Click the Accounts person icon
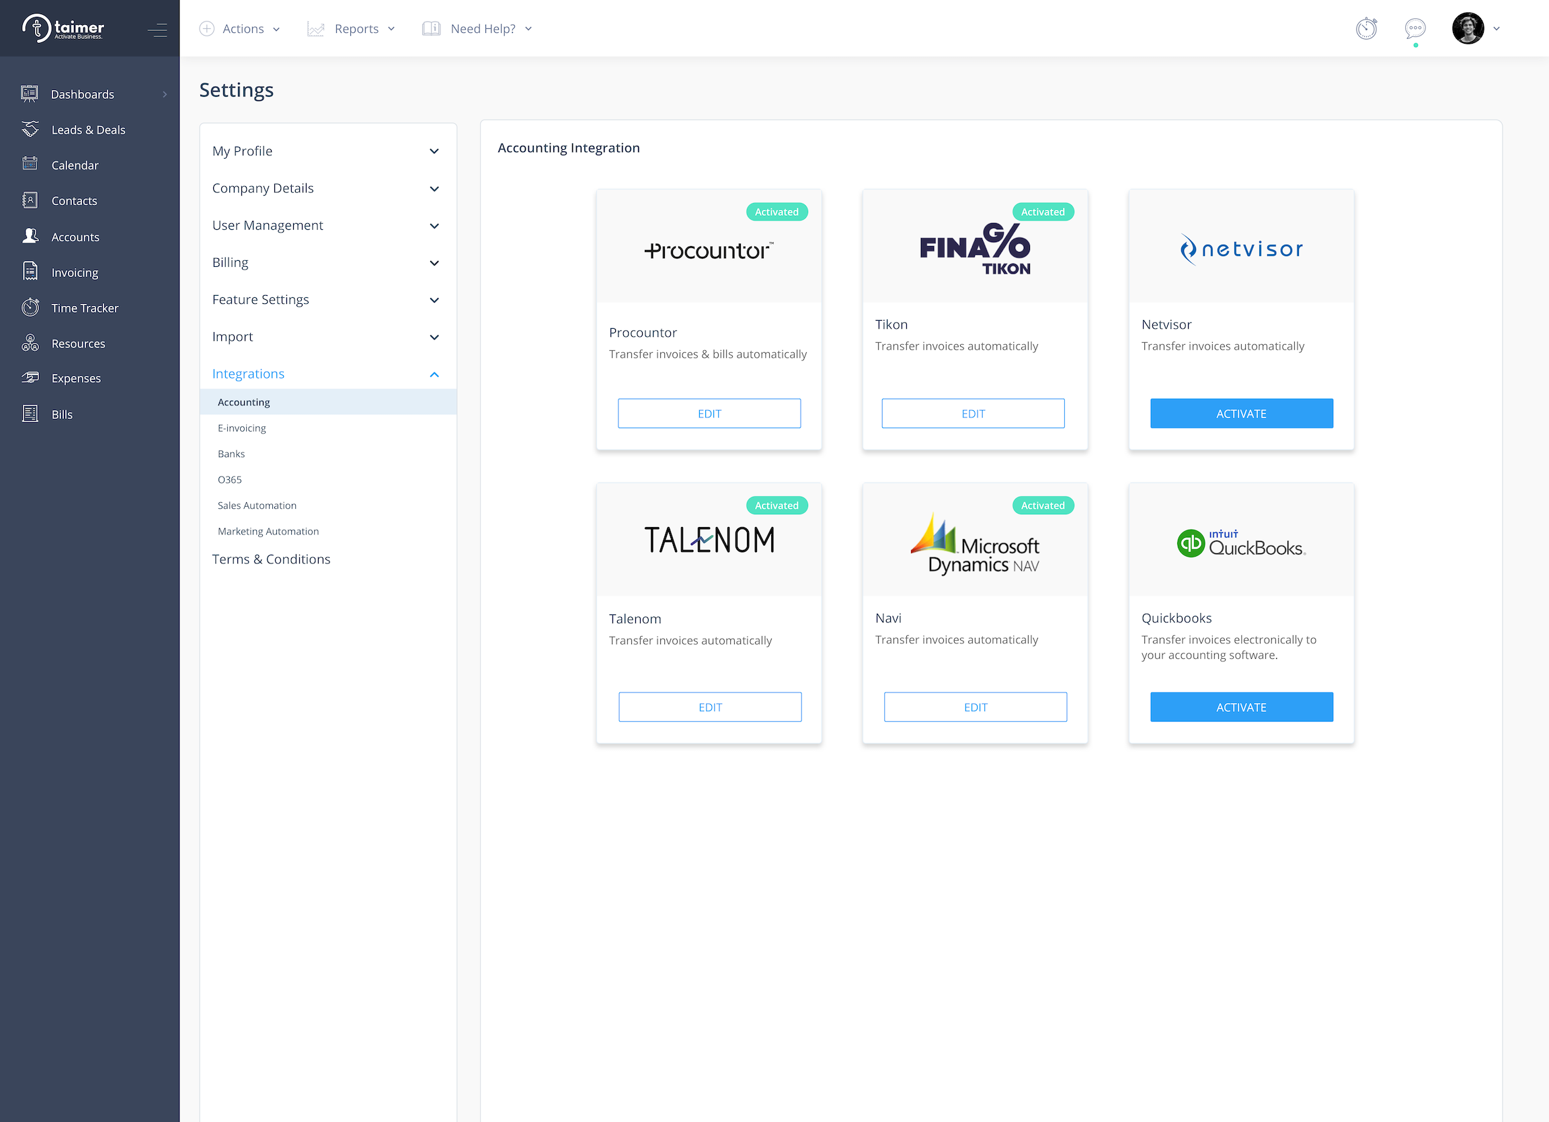Image resolution: width=1549 pixels, height=1122 pixels. point(30,235)
